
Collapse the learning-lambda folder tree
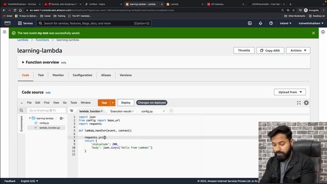point(30,118)
